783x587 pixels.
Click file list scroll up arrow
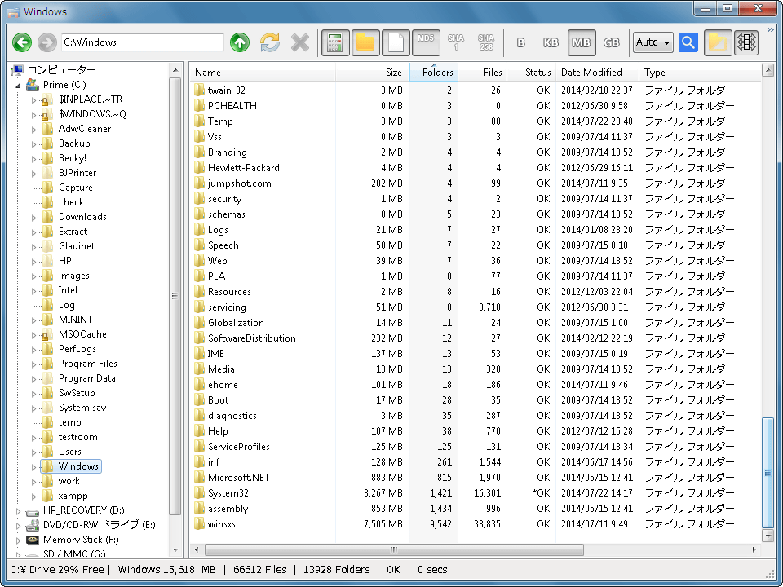pos(768,70)
